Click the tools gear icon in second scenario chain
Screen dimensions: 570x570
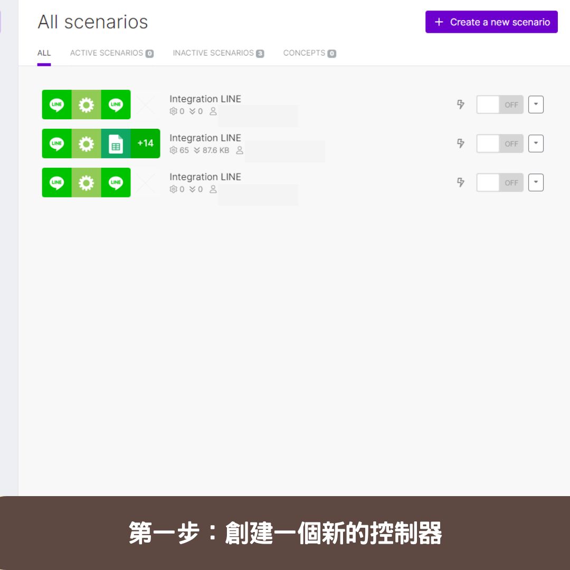(x=86, y=143)
